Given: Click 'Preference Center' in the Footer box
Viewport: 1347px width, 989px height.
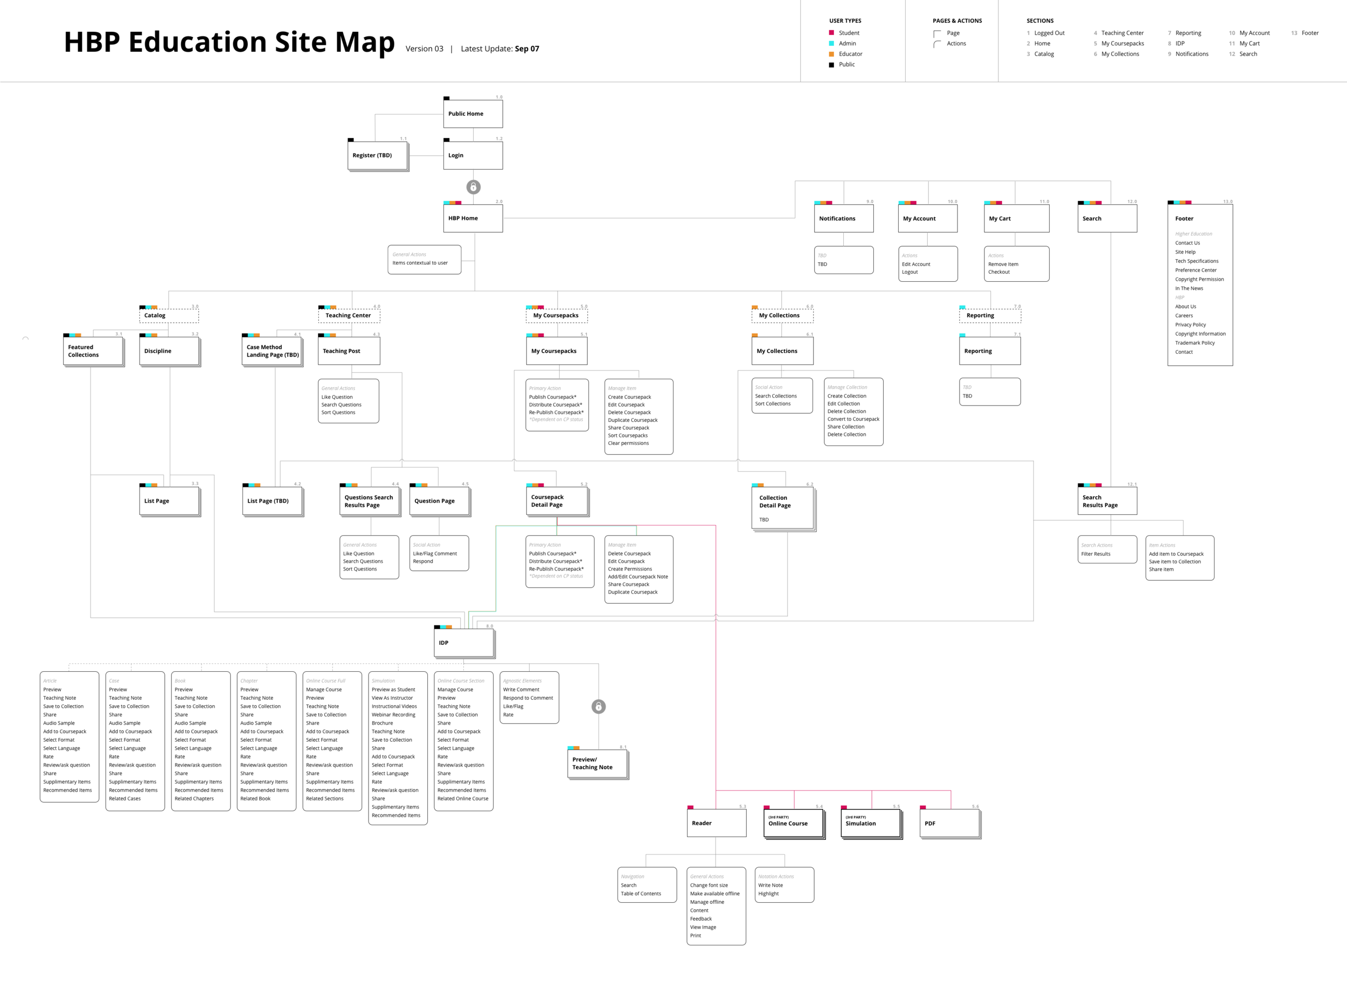Looking at the screenshot, I should point(1196,270).
